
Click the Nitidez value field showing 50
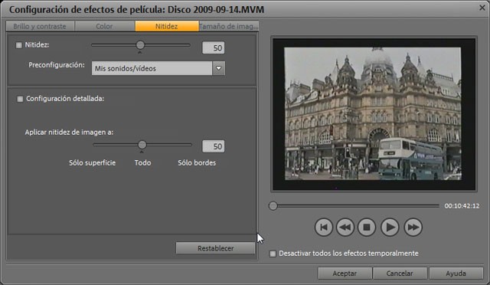[x=213, y=47]
